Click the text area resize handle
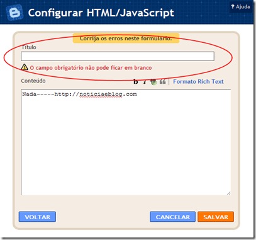This screenshot has width=256, height=240. click(x=228, y=193)
